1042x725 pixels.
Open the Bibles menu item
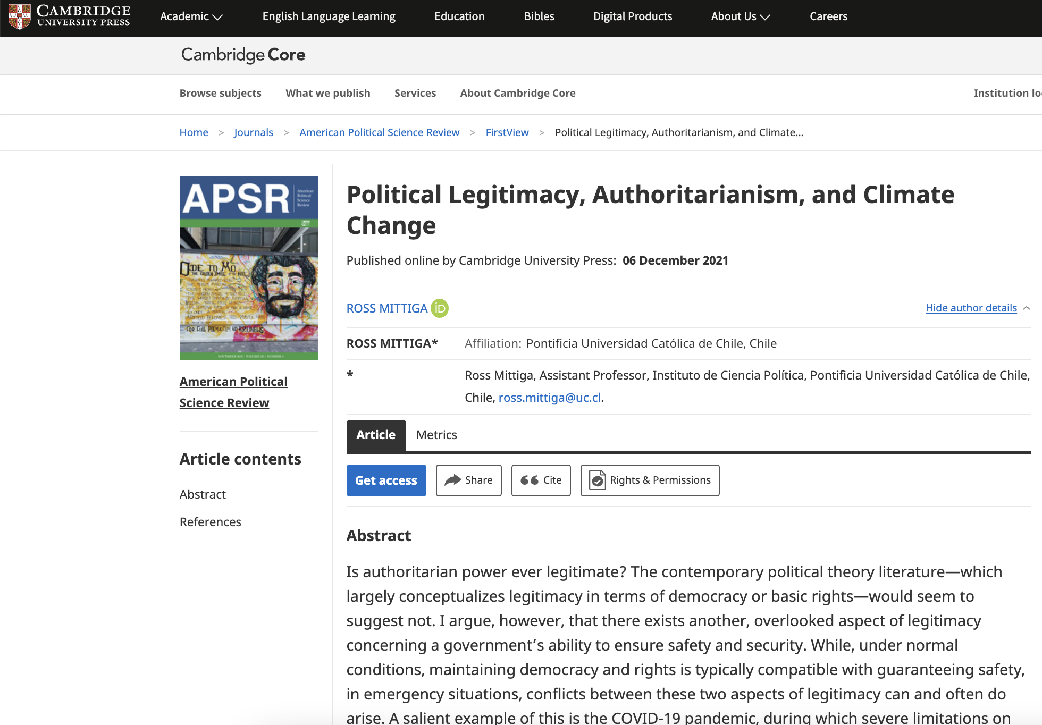[x=539, y=16]
